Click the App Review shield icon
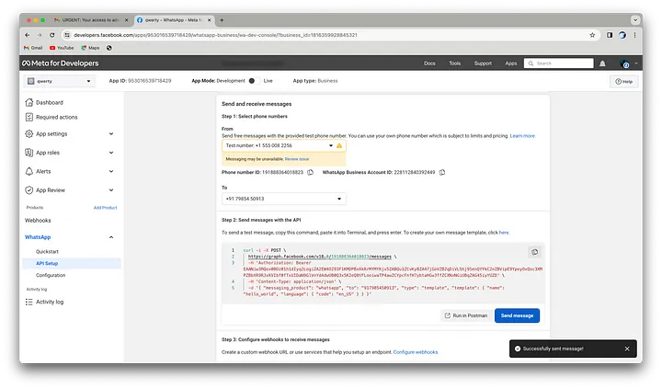The height and width of the screenshot is (389, 662). 29,190
